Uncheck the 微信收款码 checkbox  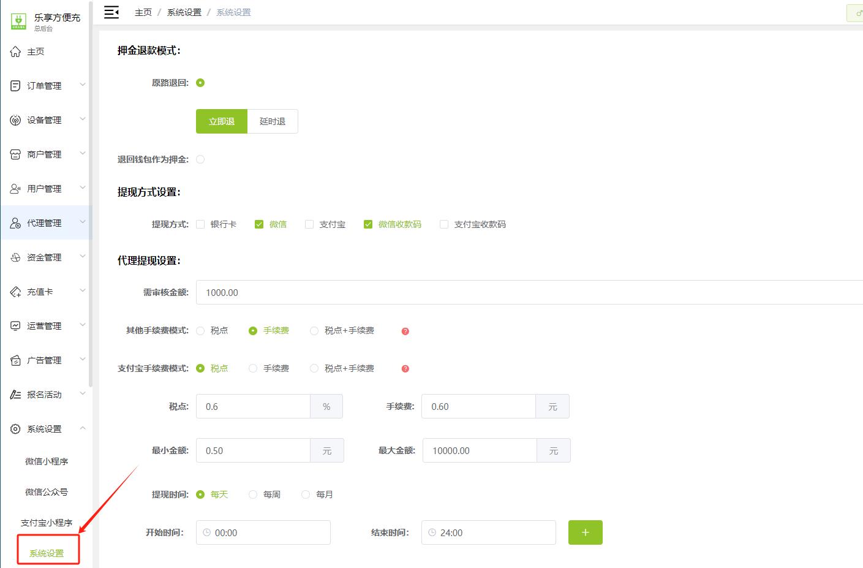368,224
